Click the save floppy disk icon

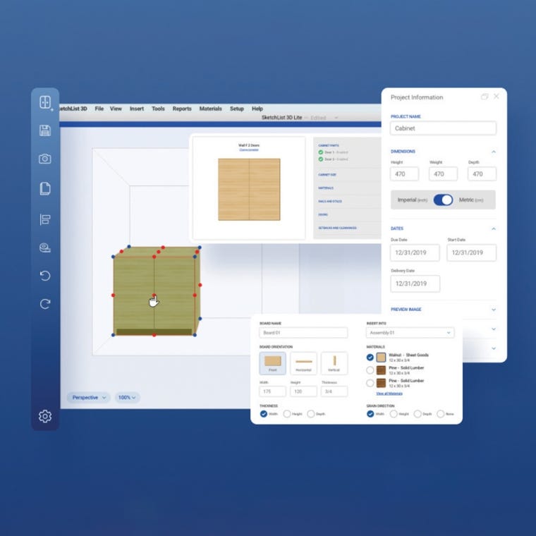pos(45,130)
